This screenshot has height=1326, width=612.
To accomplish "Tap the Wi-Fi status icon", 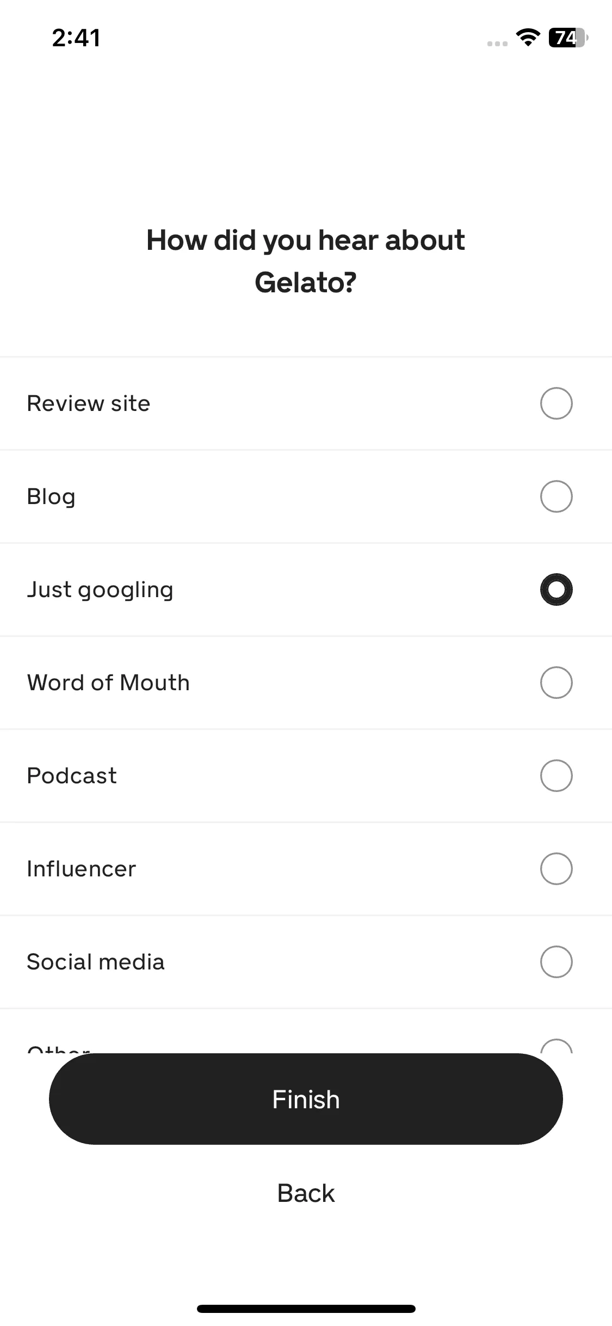I will pos(528,38).
